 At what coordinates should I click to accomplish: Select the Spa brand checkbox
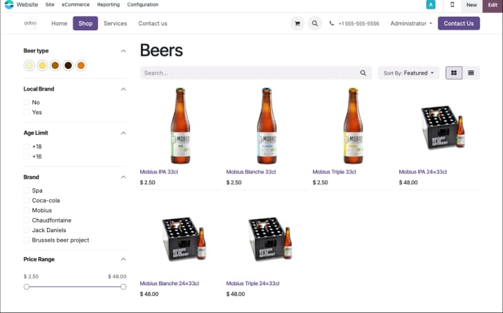coord(26,191)
